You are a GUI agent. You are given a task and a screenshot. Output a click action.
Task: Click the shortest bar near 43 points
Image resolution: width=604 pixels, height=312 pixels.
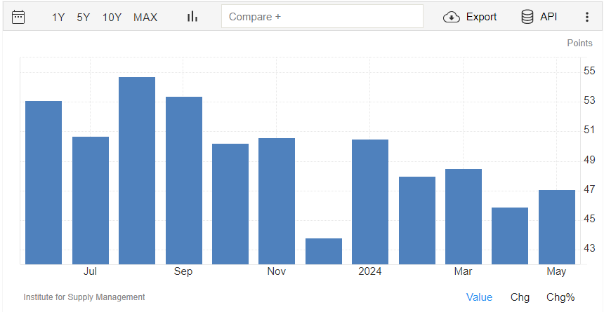[x=324, y=251]
